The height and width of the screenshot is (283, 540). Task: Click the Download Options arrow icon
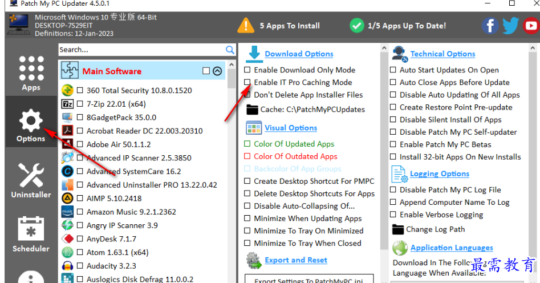tap(254, 54)
